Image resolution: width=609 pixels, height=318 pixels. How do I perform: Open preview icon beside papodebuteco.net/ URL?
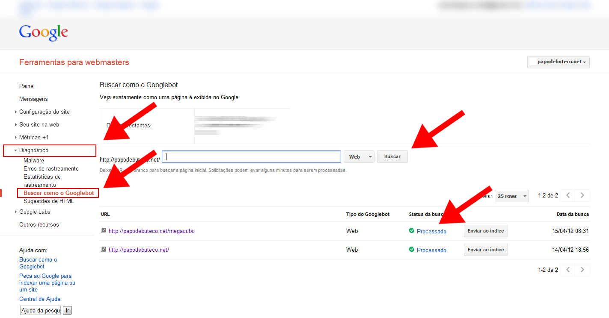(103, 249)
